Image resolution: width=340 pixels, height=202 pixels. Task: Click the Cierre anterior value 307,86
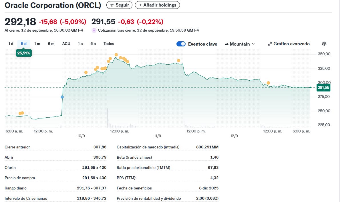100,147
